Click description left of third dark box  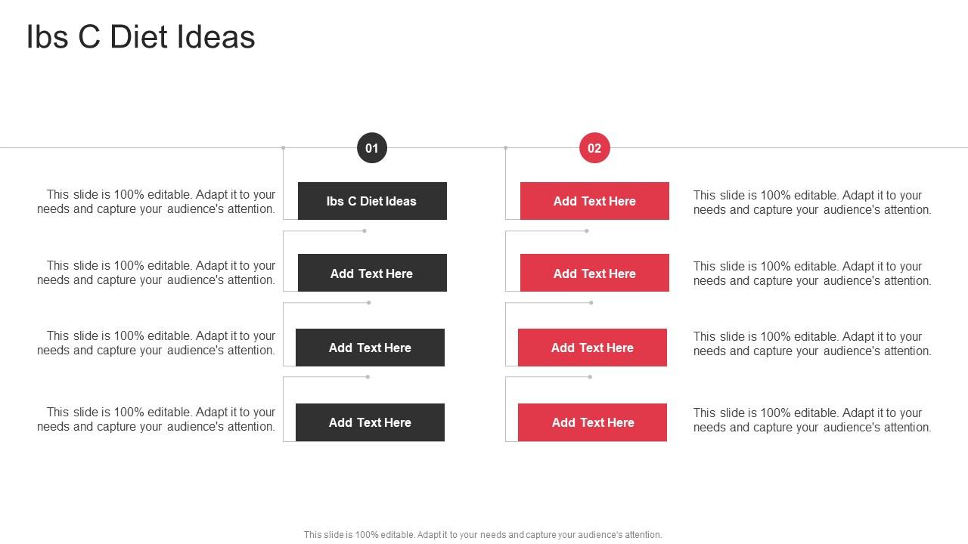[x=156, y=343]
